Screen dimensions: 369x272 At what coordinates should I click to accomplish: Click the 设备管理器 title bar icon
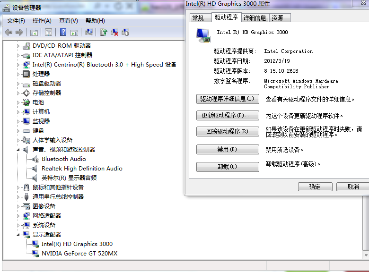click(6, 8)
